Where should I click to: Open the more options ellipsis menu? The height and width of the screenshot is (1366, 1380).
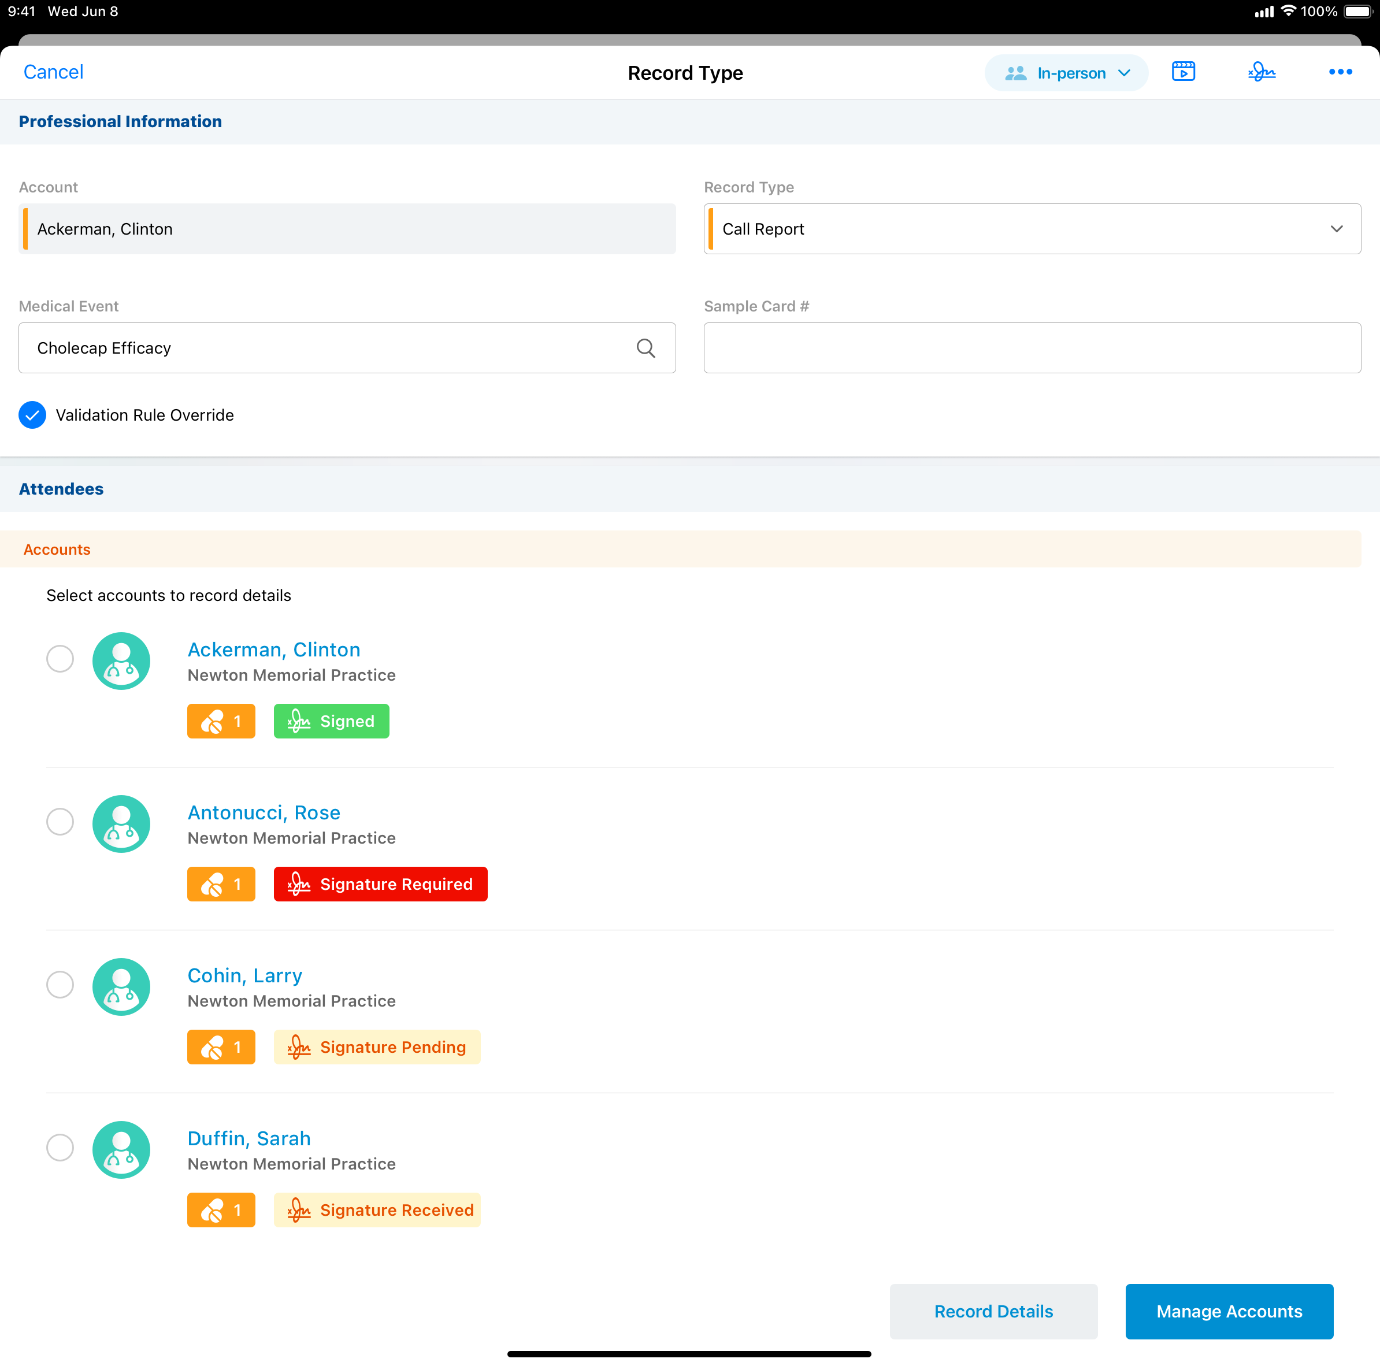tap(1340, 72)
